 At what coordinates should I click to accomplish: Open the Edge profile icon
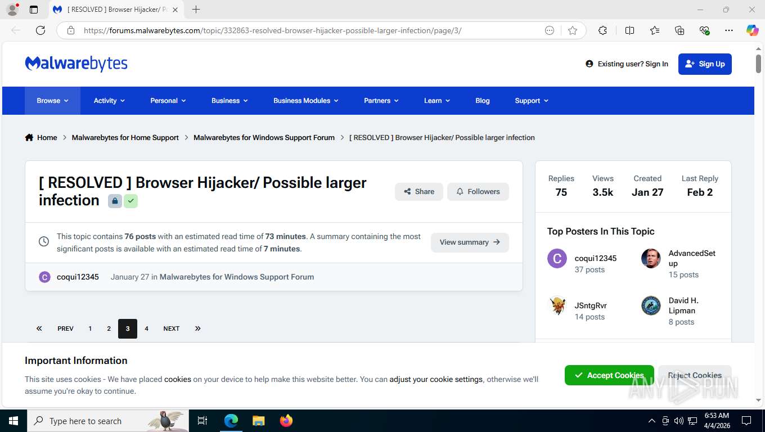(x=12, y=10)
